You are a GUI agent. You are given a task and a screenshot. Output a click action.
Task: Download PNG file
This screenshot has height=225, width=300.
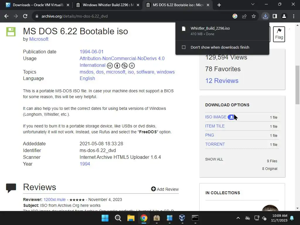point(209,135)
